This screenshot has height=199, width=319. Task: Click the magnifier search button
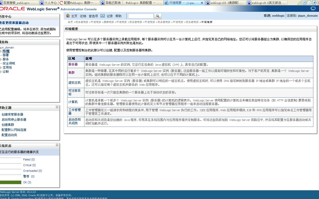[x=158, y=16]
